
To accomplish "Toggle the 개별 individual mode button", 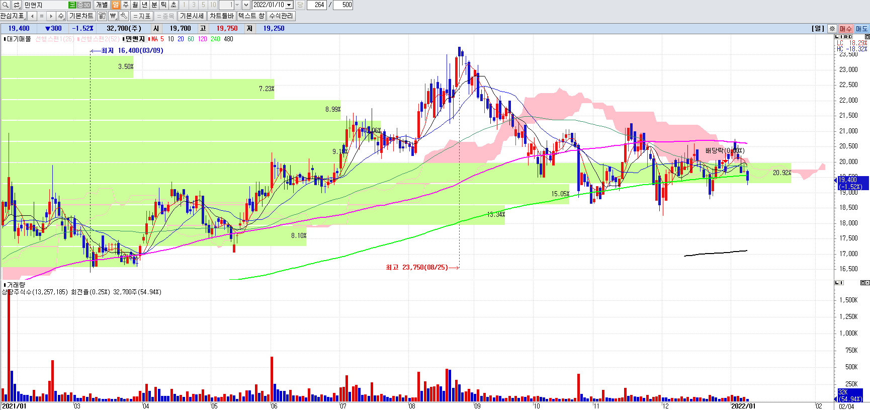I will tap(102, 5).
